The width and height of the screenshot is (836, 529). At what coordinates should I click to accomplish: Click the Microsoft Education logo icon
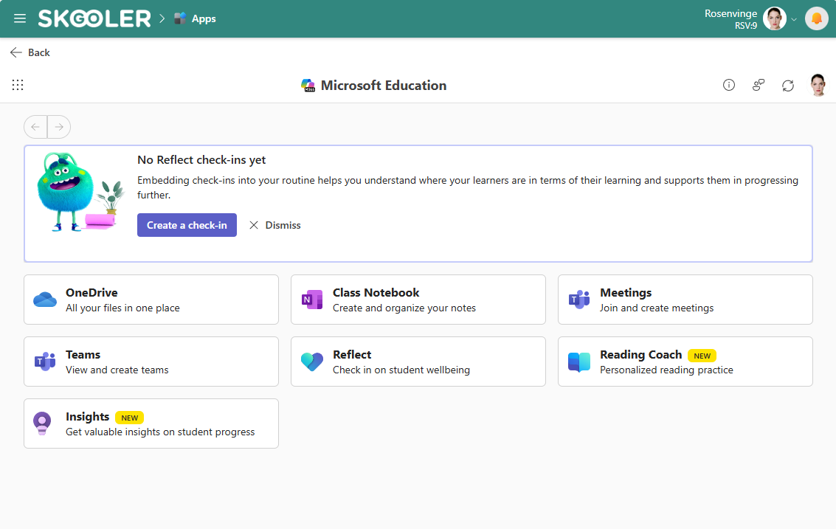coord(308,86)
